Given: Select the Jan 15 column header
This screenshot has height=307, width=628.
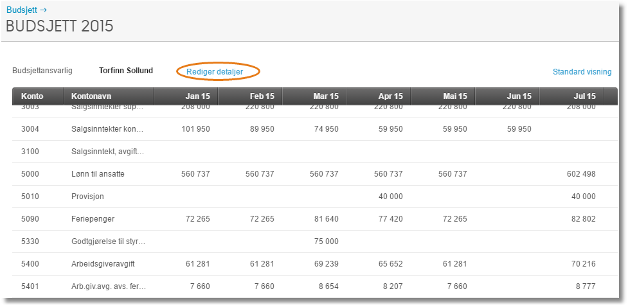Looking at the screenshot, I should tap(186, 96).
